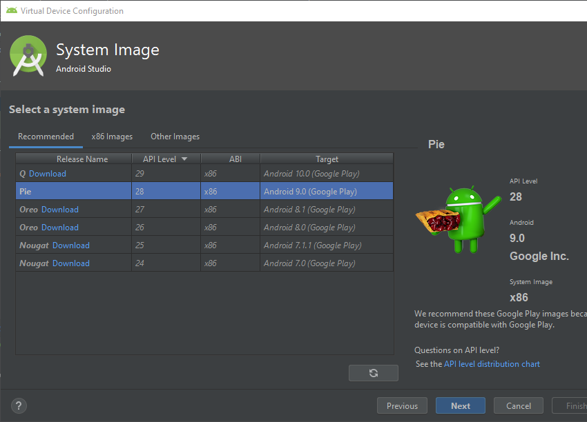Switch to the Other Images tab

pyautogui.click(x=175, y=137)
